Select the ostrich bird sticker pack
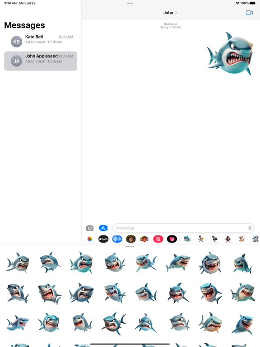The height and width of the screenshot is (347, 260). (214, 239)
